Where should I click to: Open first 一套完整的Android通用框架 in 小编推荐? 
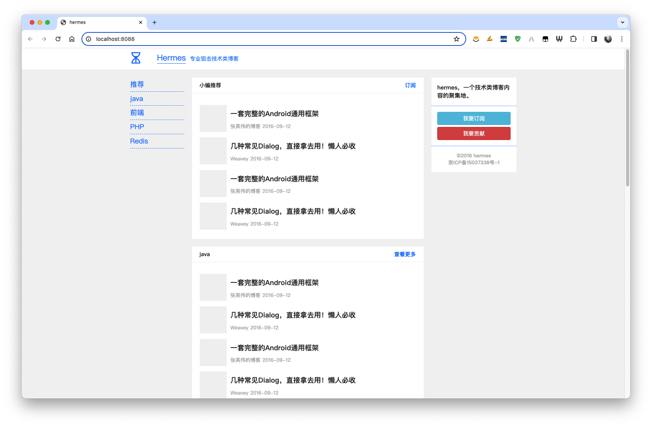point(275,114)
